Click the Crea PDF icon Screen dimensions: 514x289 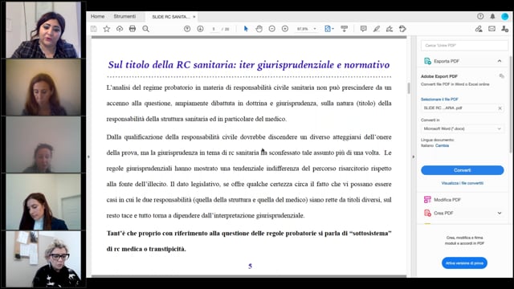pos(427,213)
